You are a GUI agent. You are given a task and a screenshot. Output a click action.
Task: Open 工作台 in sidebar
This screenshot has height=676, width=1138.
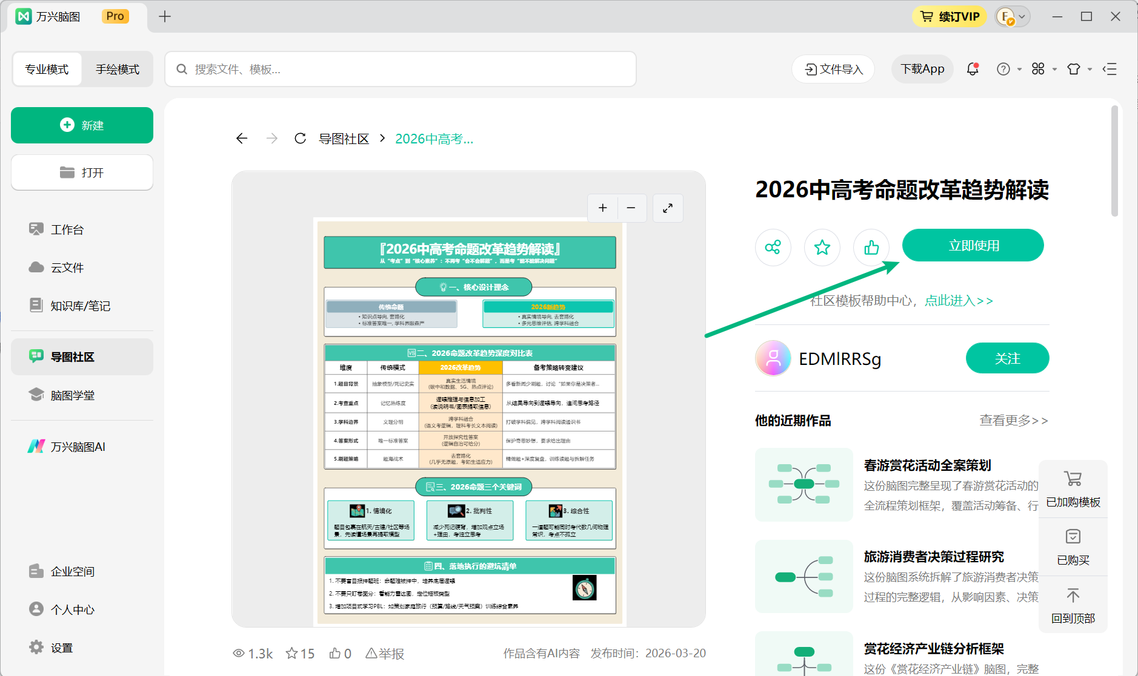pos(82,229)
